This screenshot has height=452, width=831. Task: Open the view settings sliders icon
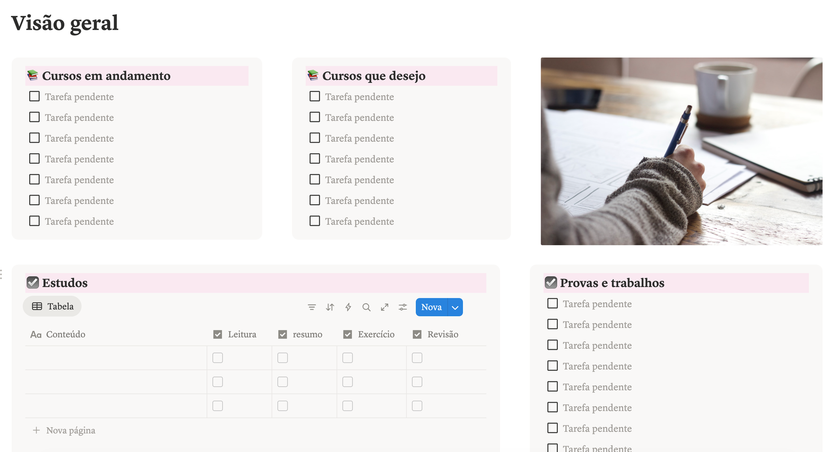tap(403, 307)
